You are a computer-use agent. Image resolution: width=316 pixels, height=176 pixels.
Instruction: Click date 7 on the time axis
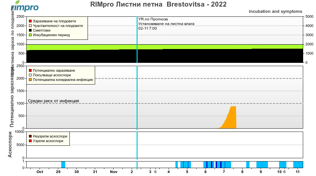pyautogui.click(x=224, y=172)
